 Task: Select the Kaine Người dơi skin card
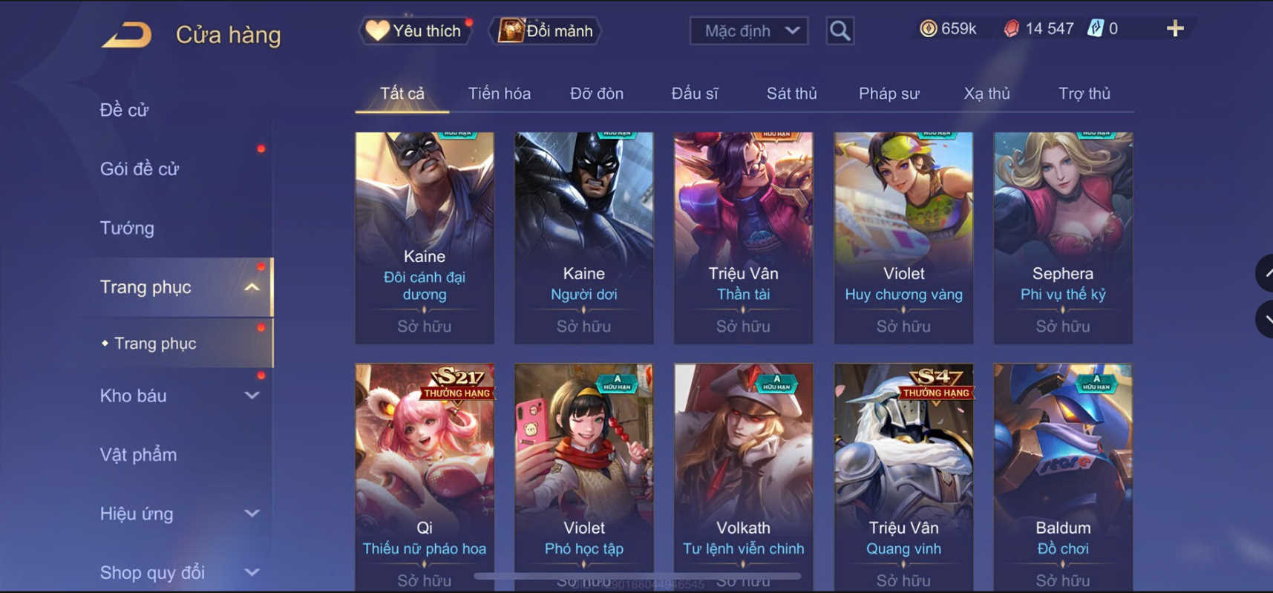[x=583, y=237]
